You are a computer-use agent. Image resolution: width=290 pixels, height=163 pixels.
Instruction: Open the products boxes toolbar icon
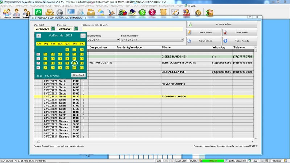[x=49, y=12]
